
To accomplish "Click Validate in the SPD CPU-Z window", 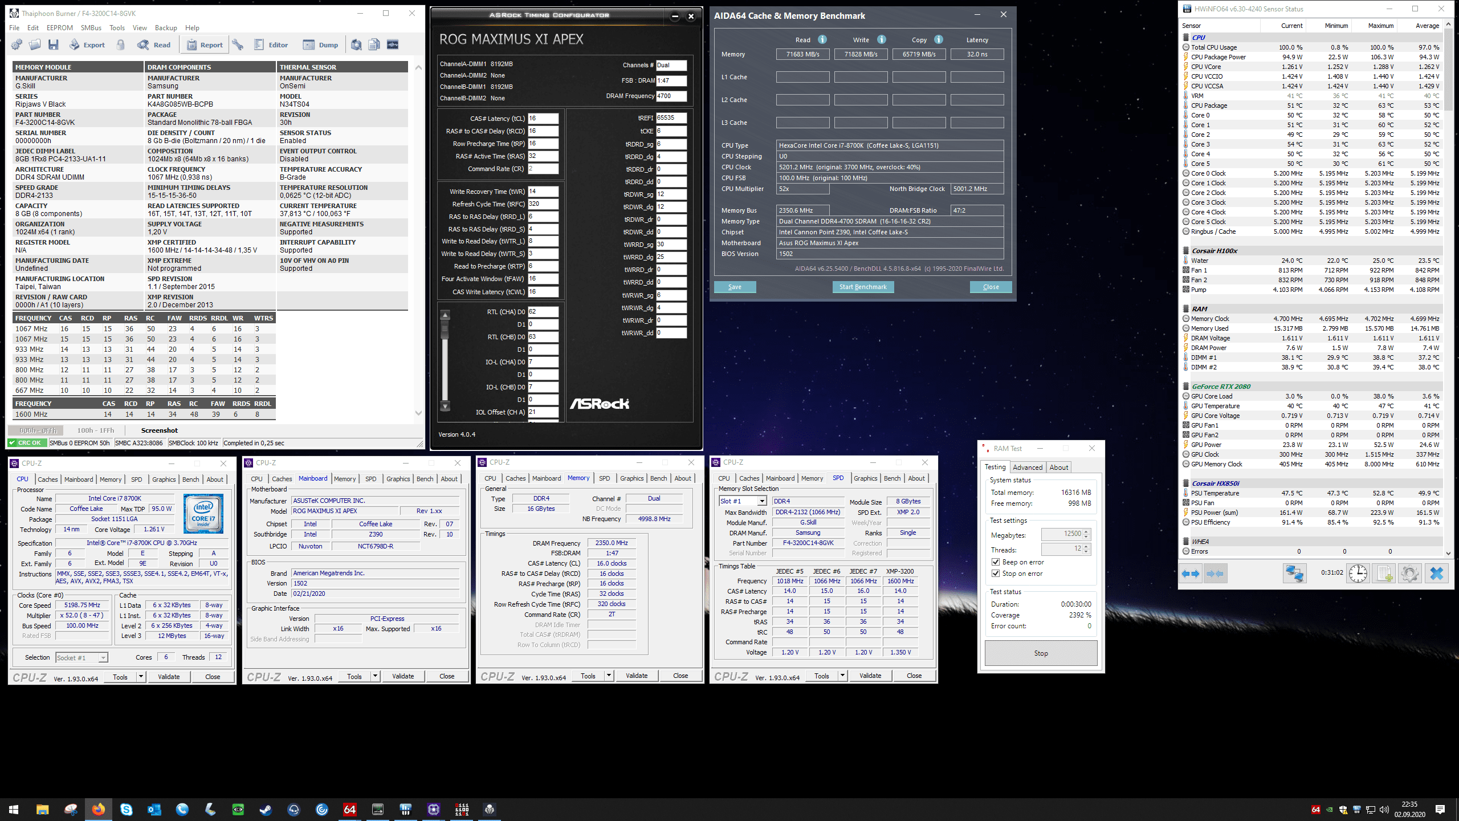I will tap(870, 676).
